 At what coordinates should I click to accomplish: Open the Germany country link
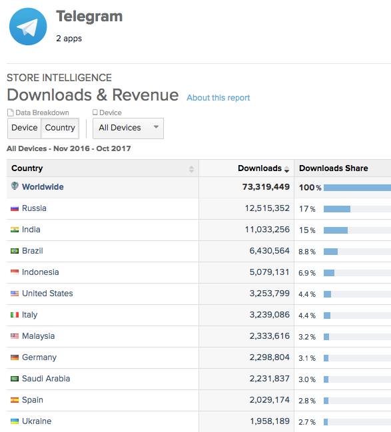click(x=39, y=357)
